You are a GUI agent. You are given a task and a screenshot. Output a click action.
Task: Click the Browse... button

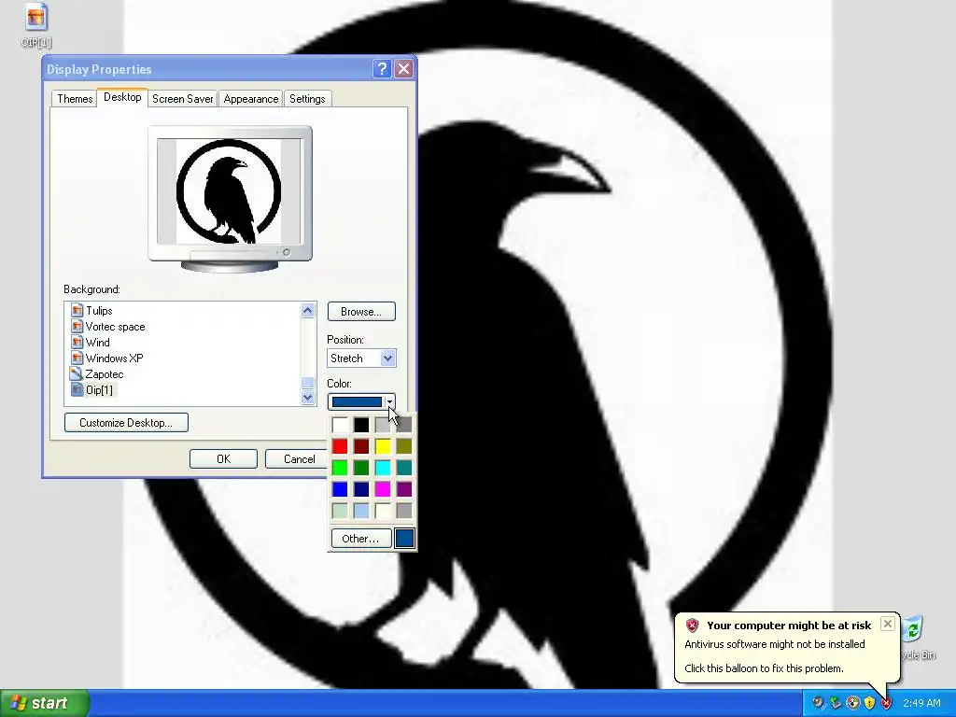[361, 312]
